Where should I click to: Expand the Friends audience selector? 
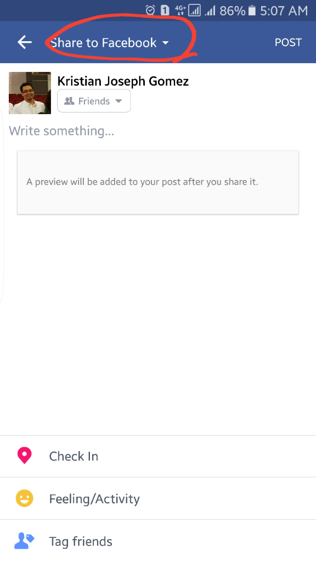coord(94,101)
